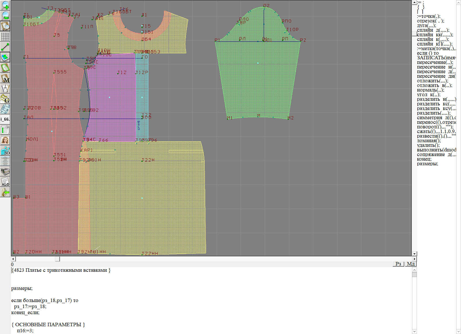Select the line segment measuring tool

pyautogui.click(x=5, y=47)
